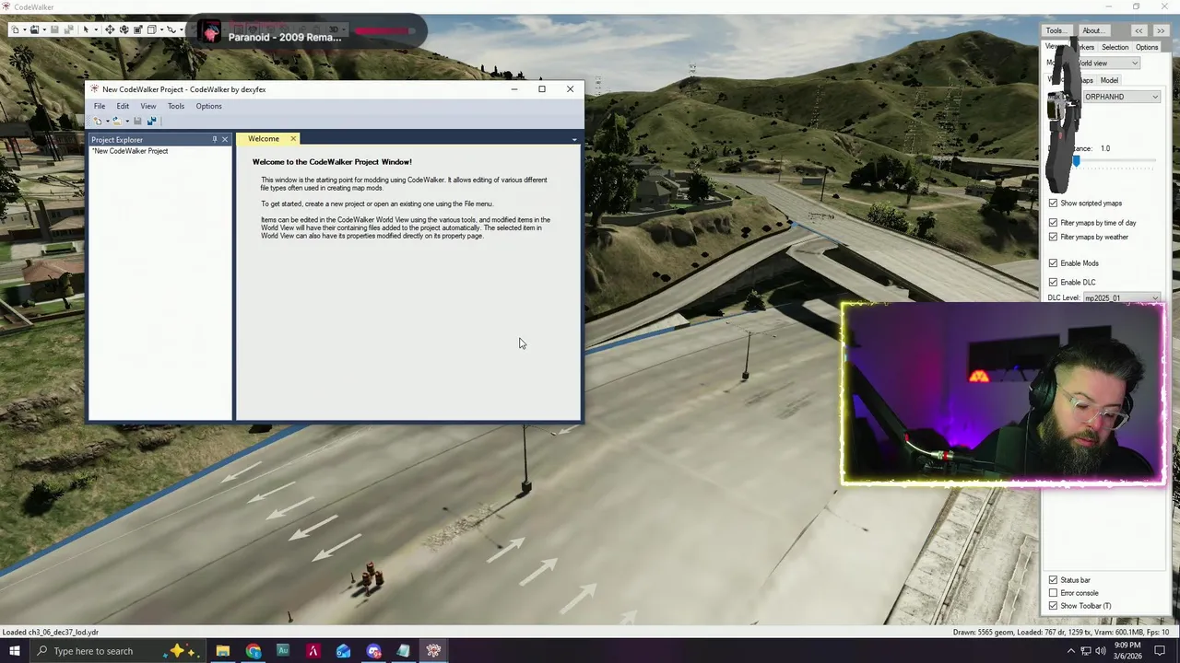Image resolution: width=1180 pixels, height=663 pixels.
Task: Toggle Filter ymaps by weather checkbox
Action: click(x=1053, y=237)
